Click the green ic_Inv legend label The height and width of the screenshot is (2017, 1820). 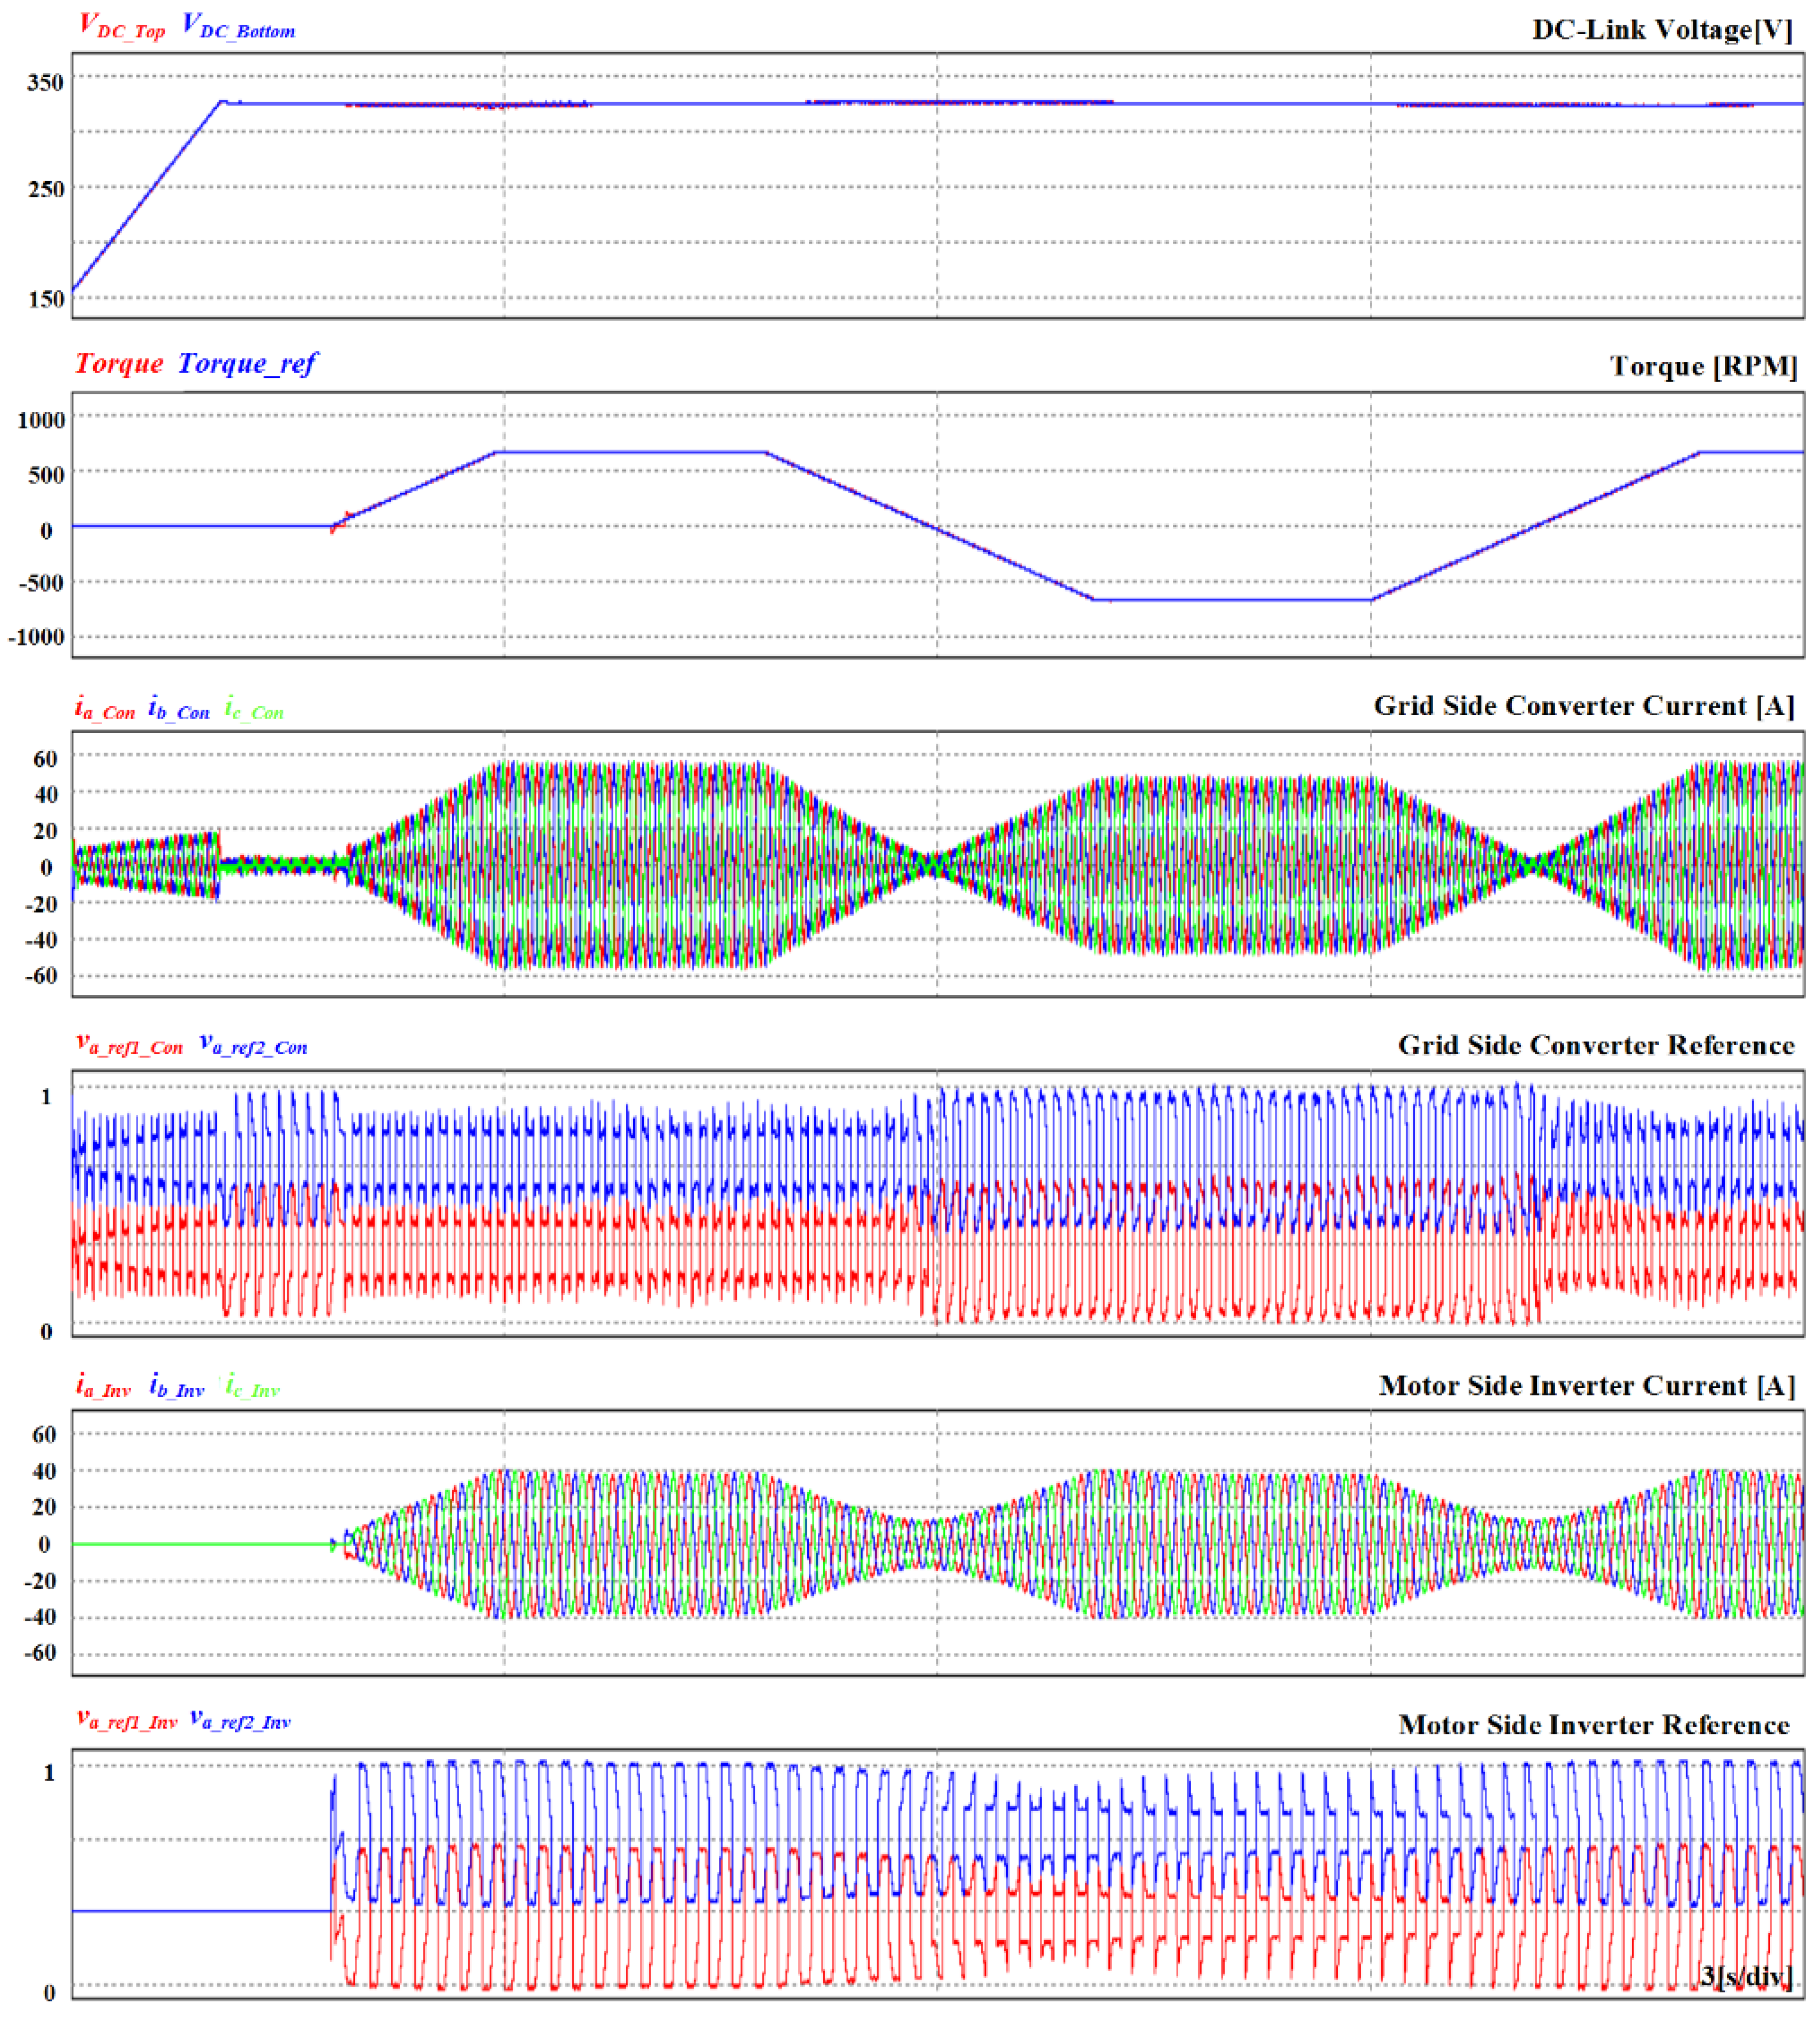[252, 1387]
